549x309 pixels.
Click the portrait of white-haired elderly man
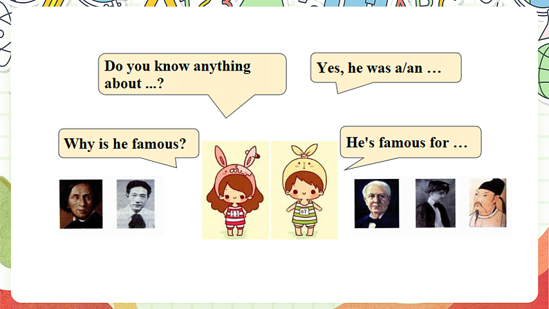376,203
